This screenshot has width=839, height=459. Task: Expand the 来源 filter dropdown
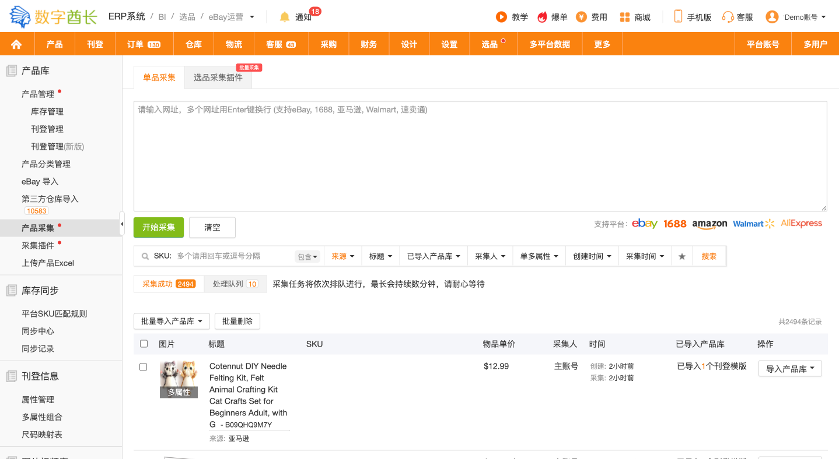(342, 256)
